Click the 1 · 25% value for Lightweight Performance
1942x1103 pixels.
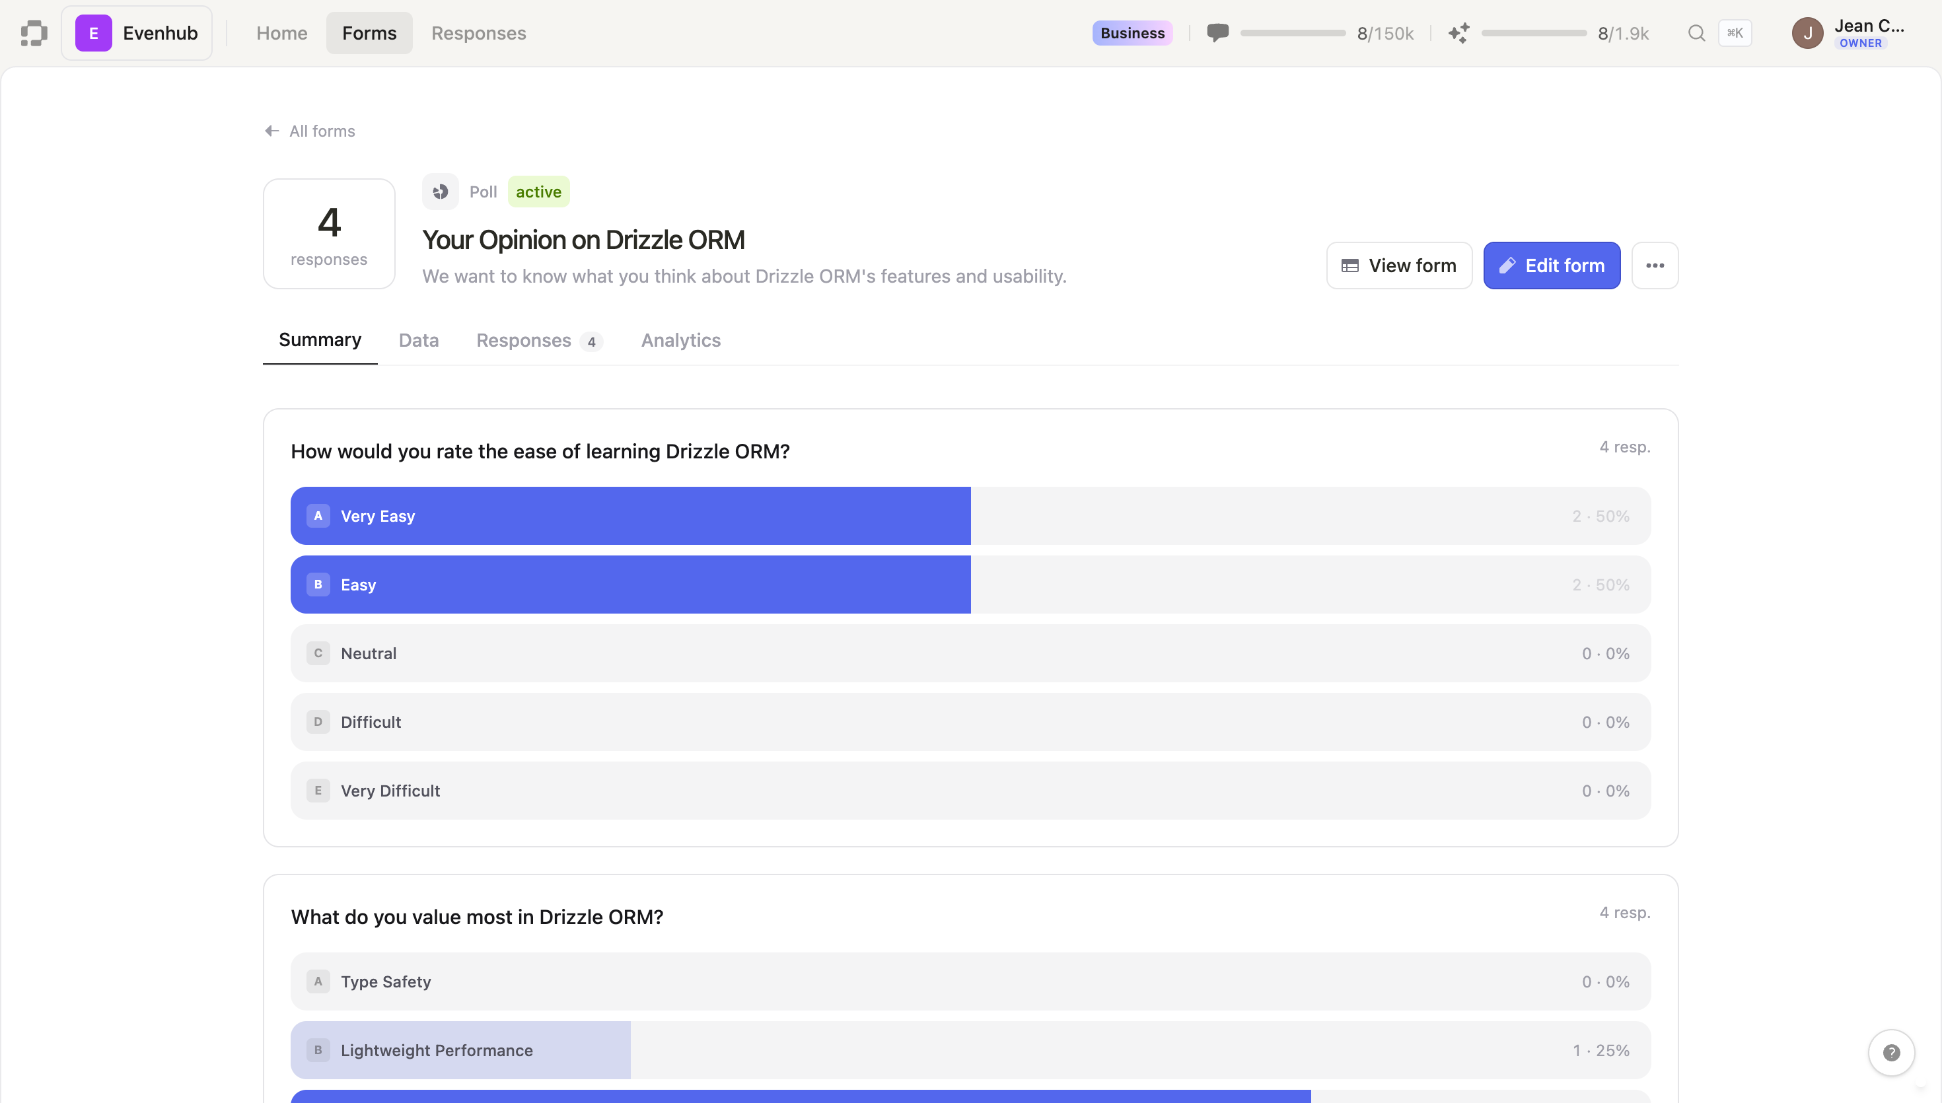[x=1600, y=1051]
